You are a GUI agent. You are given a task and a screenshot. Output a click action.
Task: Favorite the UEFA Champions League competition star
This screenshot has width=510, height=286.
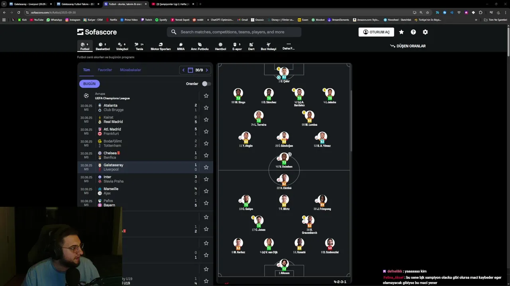tap(206, 96)
